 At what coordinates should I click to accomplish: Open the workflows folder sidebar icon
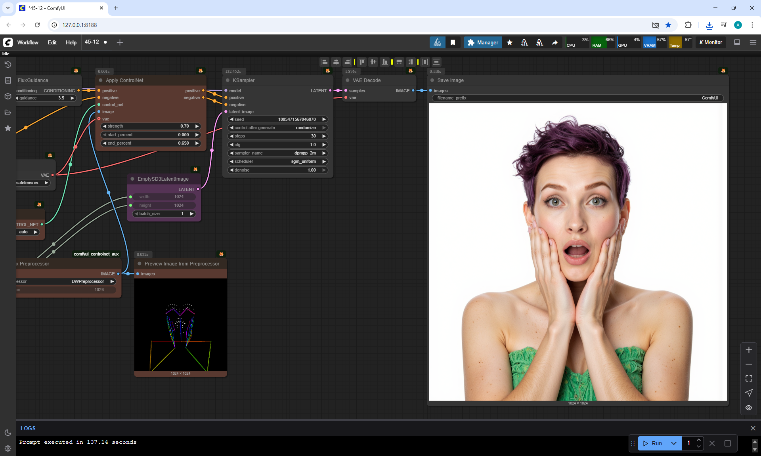pyautogui.click(x=8, y=112)
